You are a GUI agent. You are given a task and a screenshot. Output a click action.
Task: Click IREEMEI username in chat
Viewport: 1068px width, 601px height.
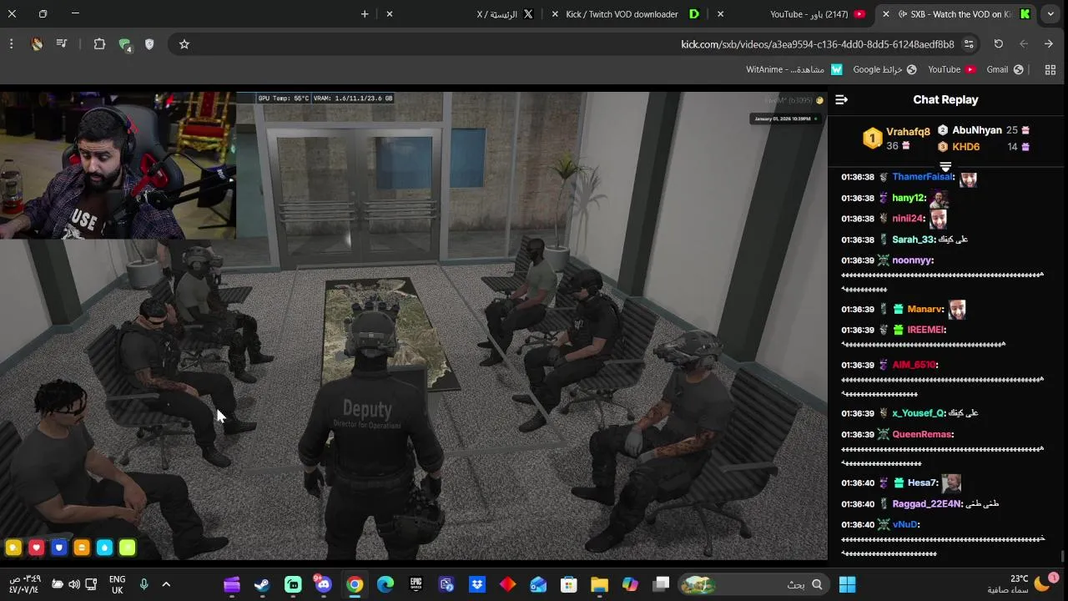coord(925,330)
